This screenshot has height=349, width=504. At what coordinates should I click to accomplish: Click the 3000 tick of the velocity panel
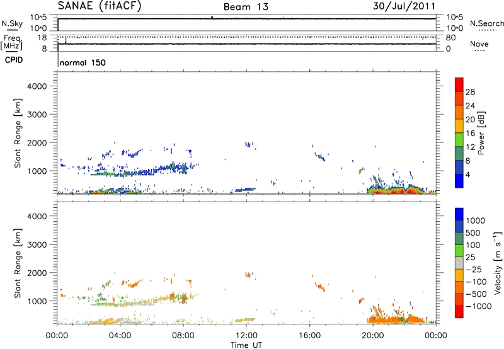point(37,244)
